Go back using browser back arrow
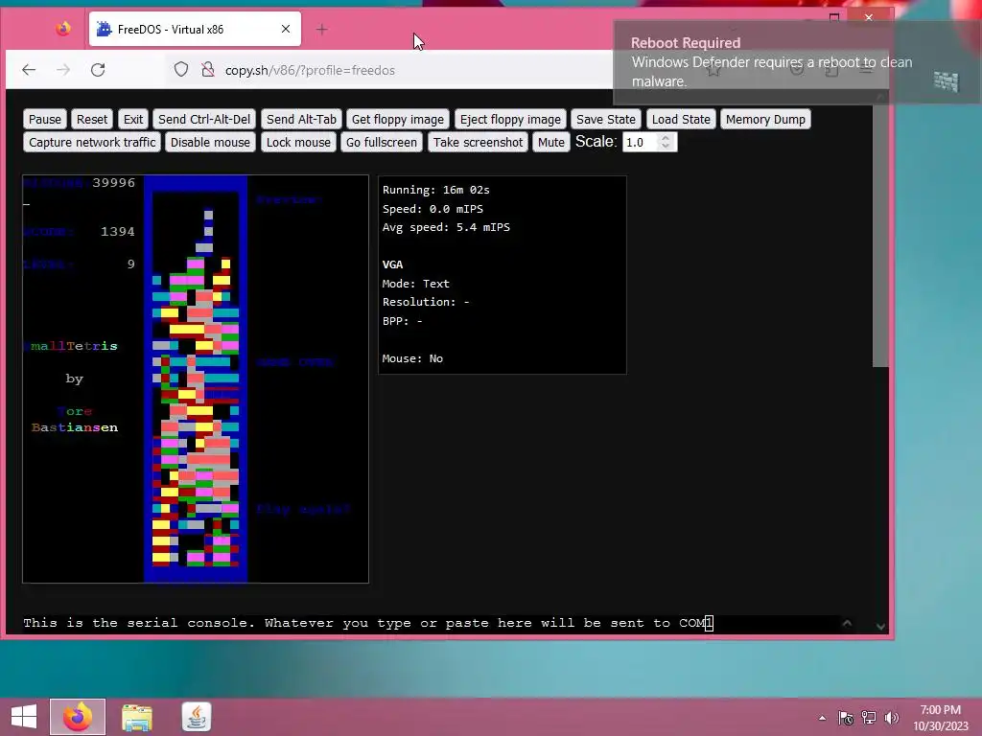 pyautogui.click(x=29, y=69)
